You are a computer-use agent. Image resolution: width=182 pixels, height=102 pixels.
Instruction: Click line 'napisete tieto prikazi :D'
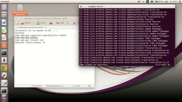pyautogui.click(x=30, y=42)
